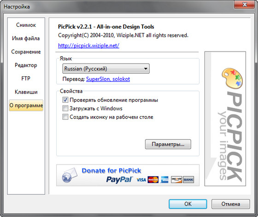Switch to Имя файла tab

click(x=26, y=38)
